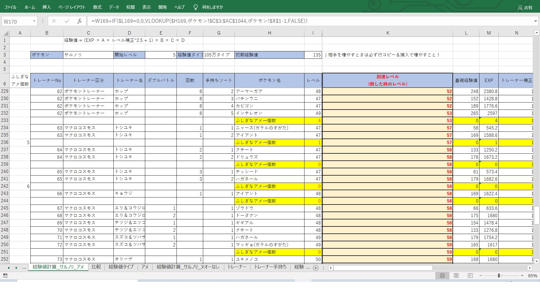Click the cancel formula X icon
Screen dimensions: 540x293
(54, 21)
